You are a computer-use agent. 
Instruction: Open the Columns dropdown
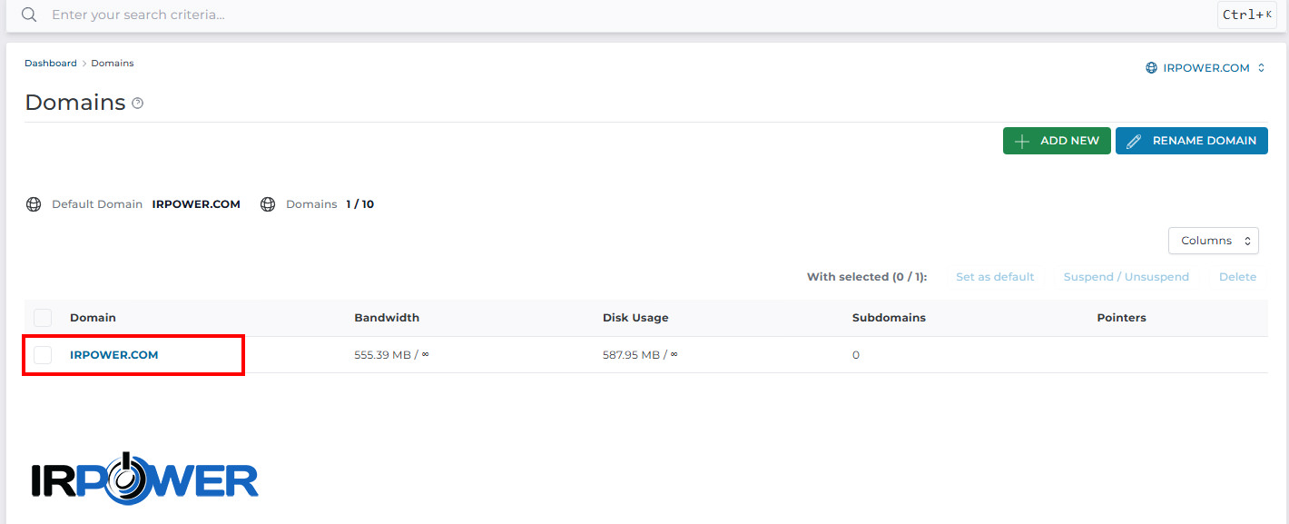pos(1214,241)
